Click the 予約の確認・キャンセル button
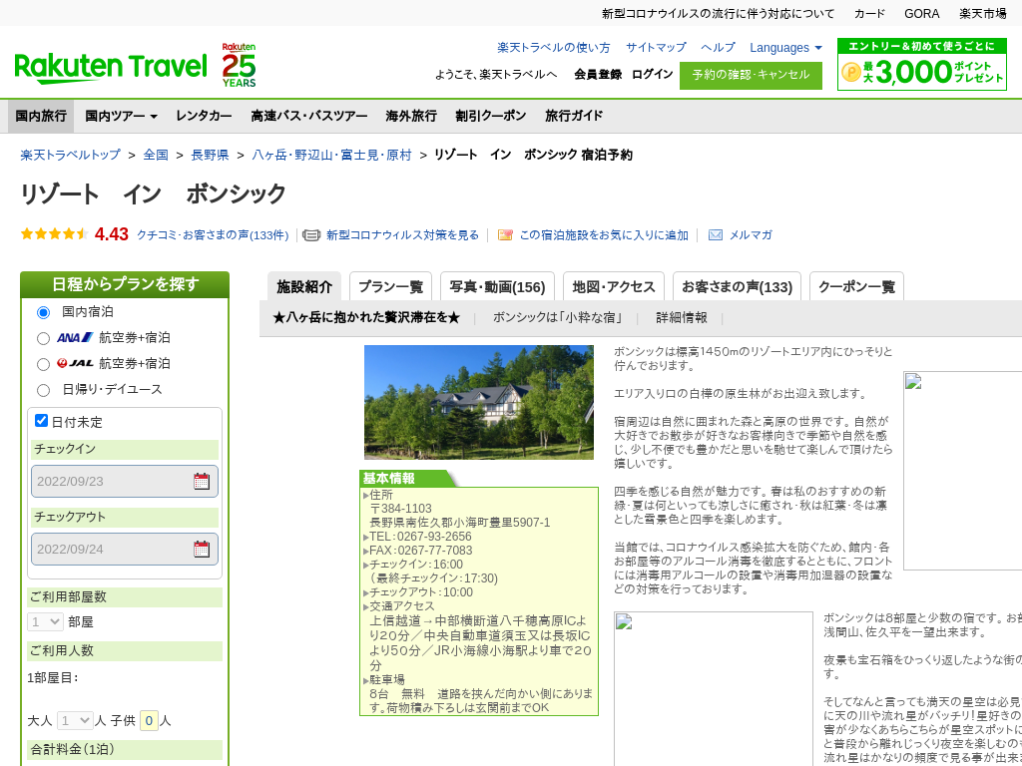Viewport: 1022px width, 766px height. point(751,75)
